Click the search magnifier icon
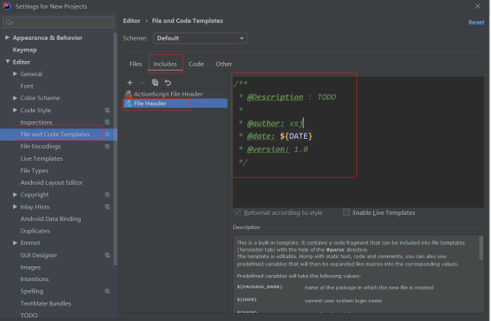 pyautogui.click(x=9, y=22)
